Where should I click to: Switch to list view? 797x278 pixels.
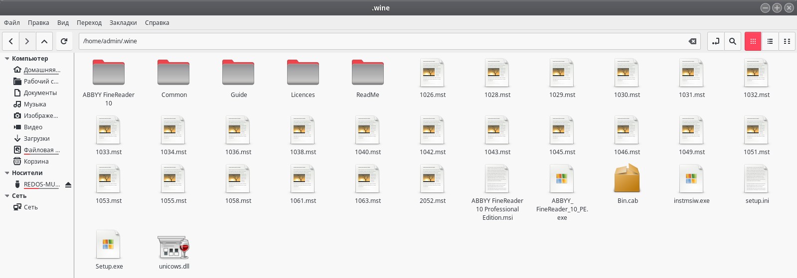click(770, 41)
